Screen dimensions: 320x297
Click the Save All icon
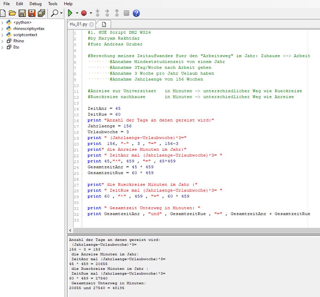coord(41,13)
